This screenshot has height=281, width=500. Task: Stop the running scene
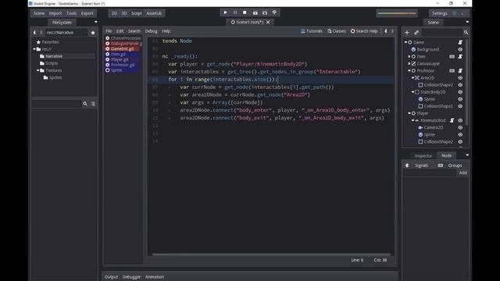pos(245,12)
